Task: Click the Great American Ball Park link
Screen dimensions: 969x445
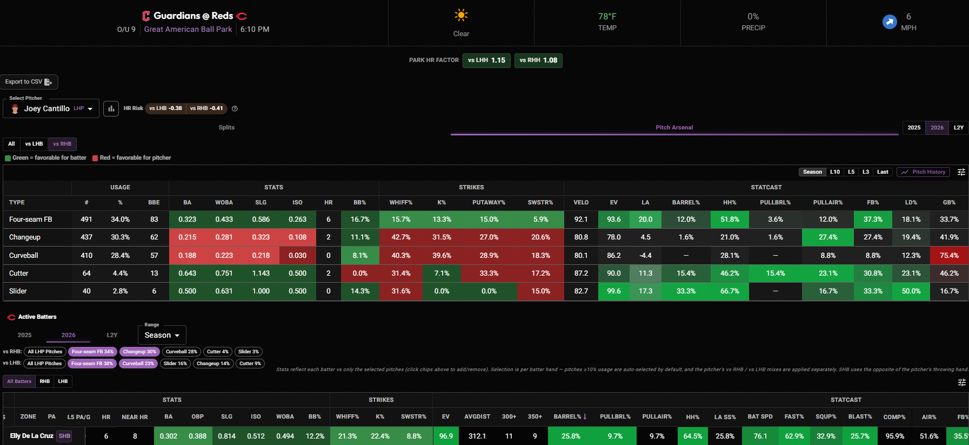Action: pos(188,29)
